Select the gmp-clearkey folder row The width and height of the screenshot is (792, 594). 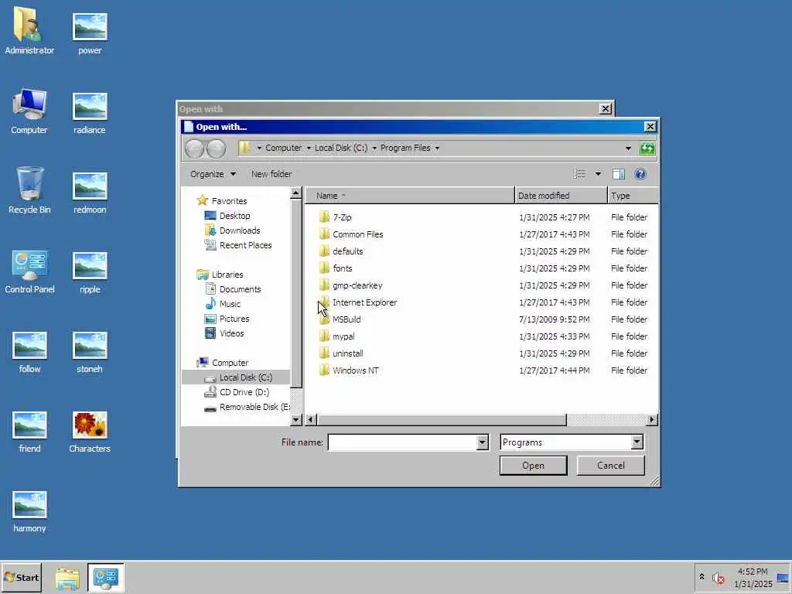[482, 285]
